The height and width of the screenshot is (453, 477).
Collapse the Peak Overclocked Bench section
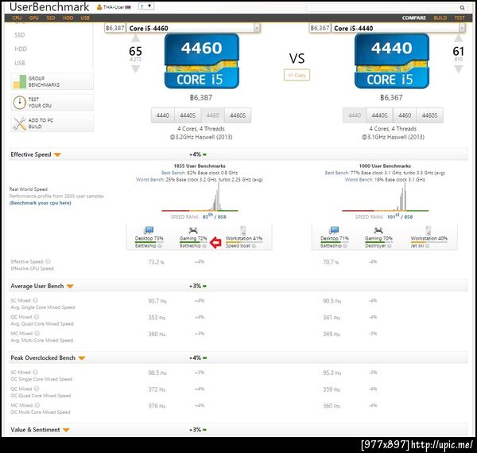tap(82, 358)
